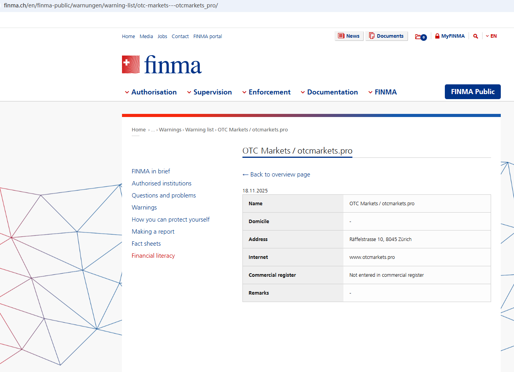This screenshot has height=372, width=514.
Task: Expand the EN language dropdown
Action: [x=491, y=36]
